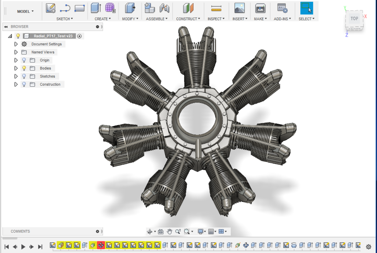The width and height of the screenshot is (377, 253).
Task: Click the Insert image icon
Action: point(239,8)
